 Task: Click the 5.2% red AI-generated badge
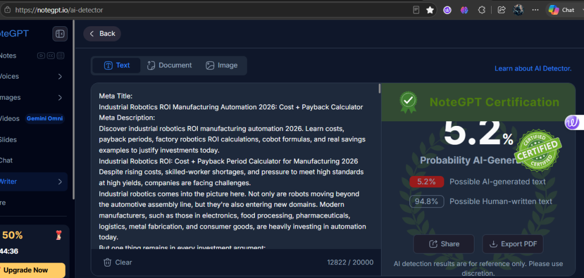427,182
